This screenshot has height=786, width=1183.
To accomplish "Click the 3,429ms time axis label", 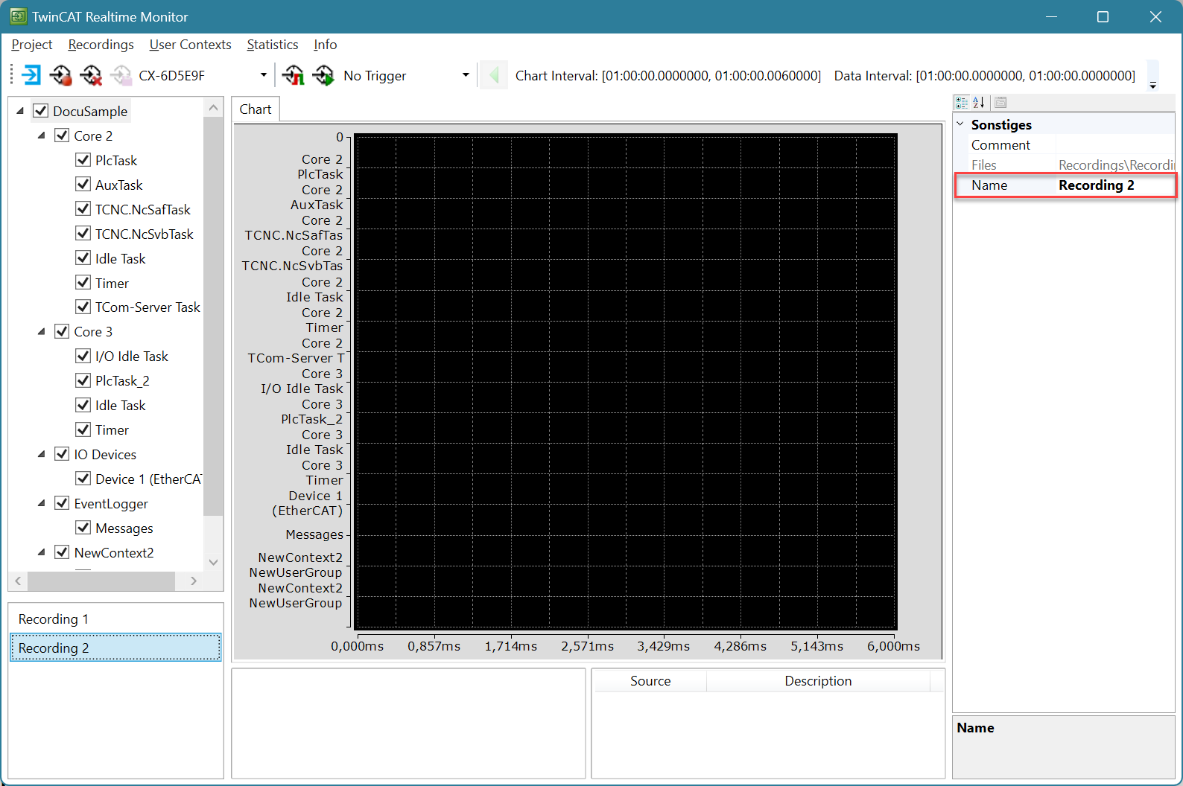I will 663,646.
